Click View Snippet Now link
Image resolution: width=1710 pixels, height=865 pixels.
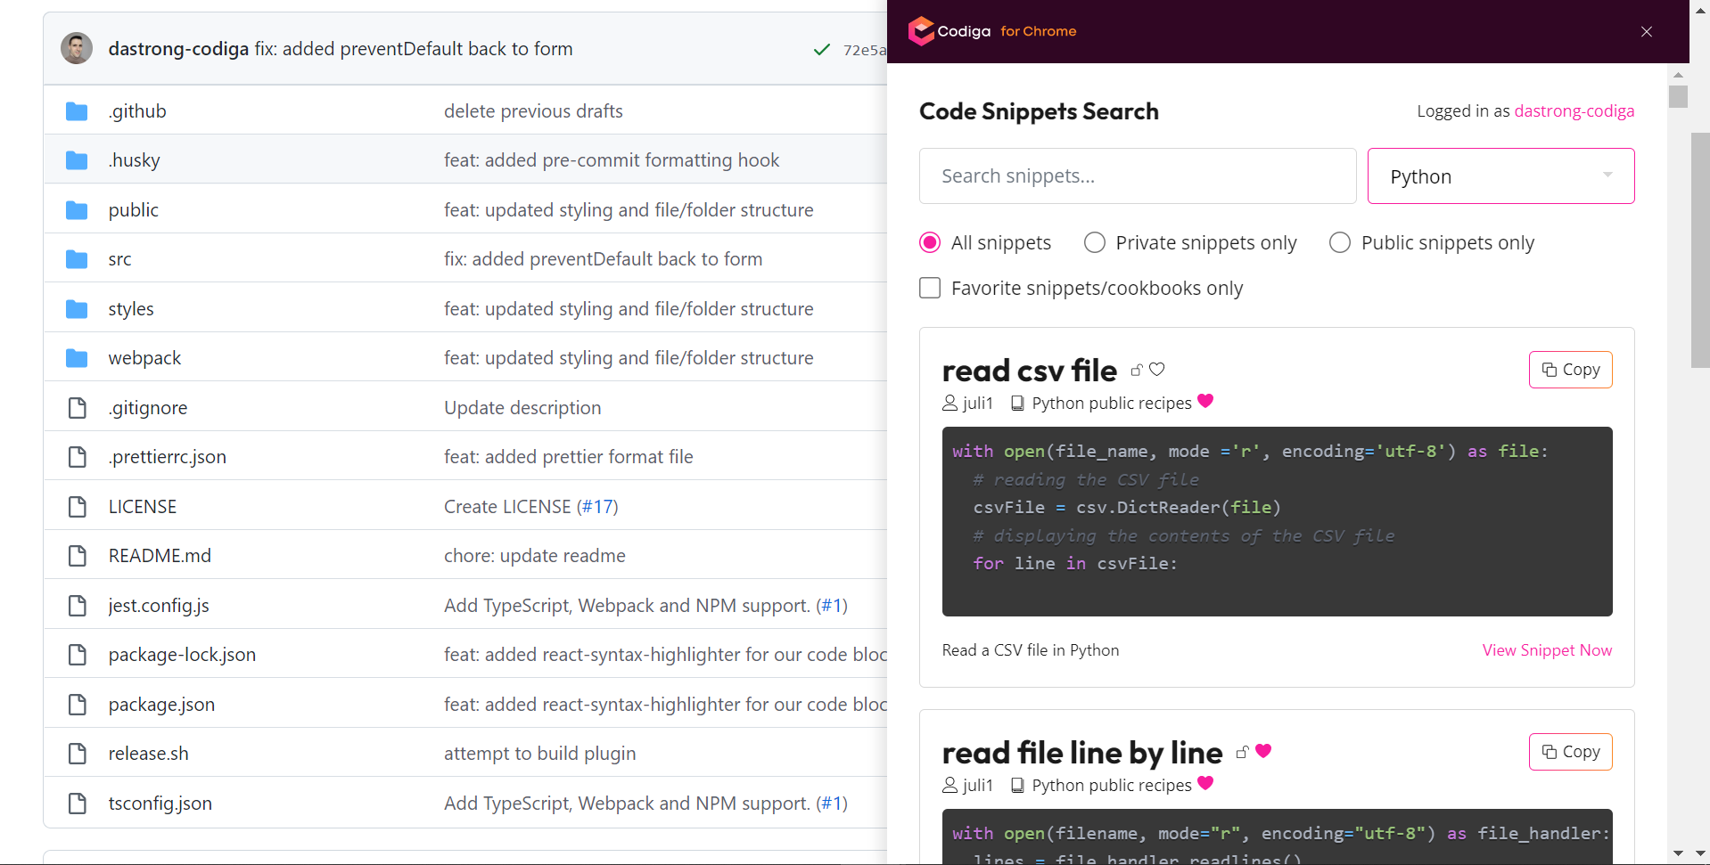point(1547,650)
